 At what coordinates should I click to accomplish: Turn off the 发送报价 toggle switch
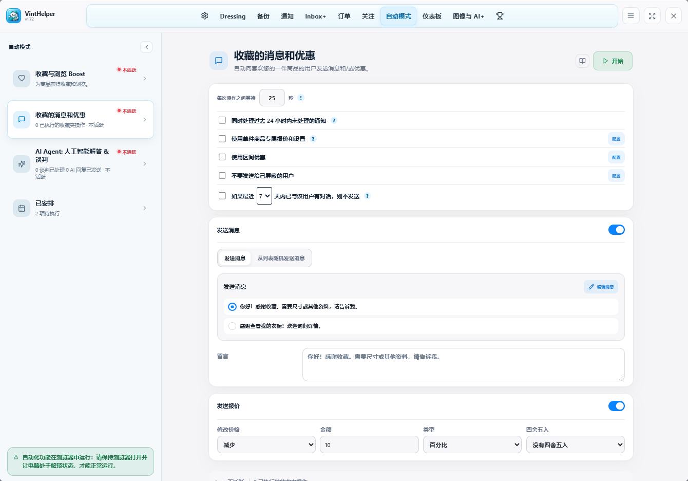617,406
